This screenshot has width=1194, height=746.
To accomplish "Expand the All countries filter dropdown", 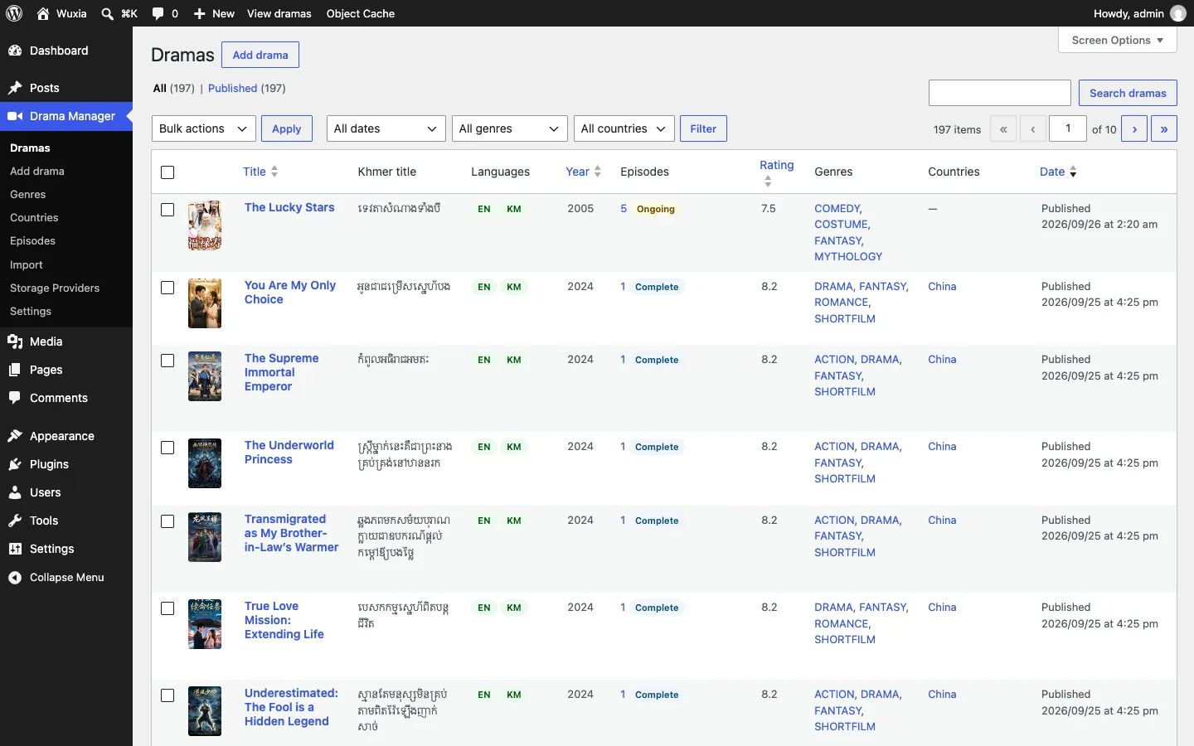I will pyautogui.click(x=624, y=128).
